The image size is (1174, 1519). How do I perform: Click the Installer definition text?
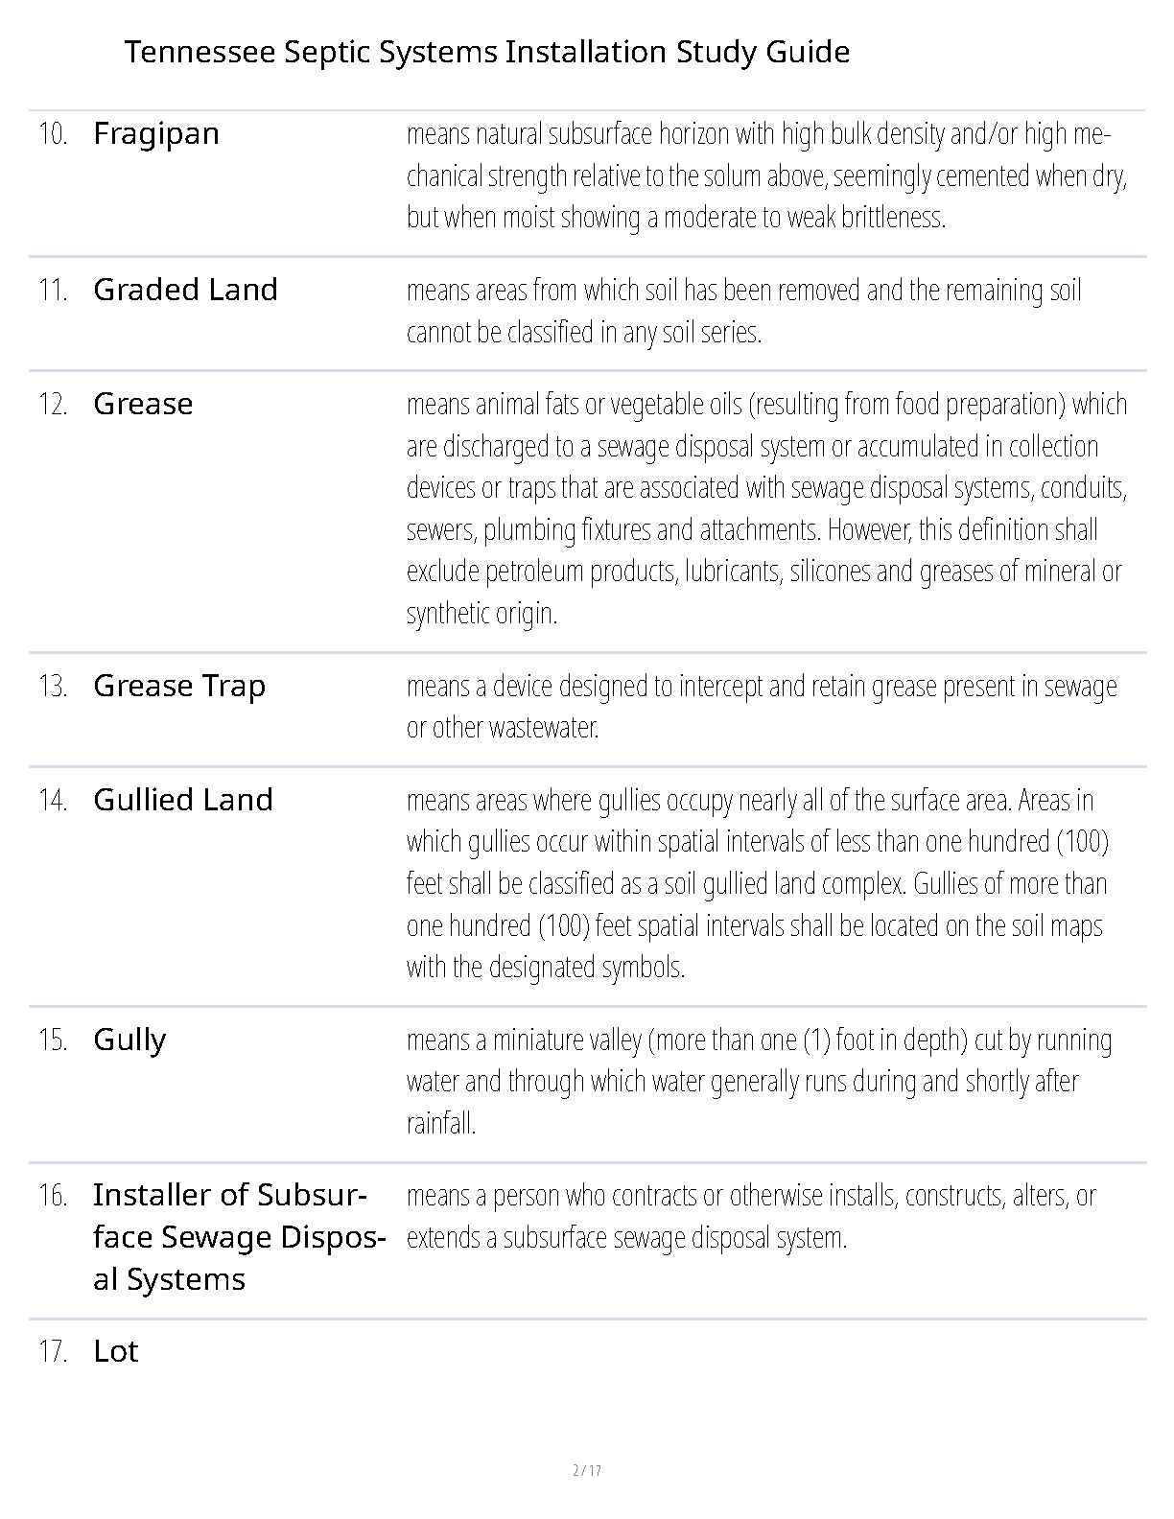(x=750, y=1216)
